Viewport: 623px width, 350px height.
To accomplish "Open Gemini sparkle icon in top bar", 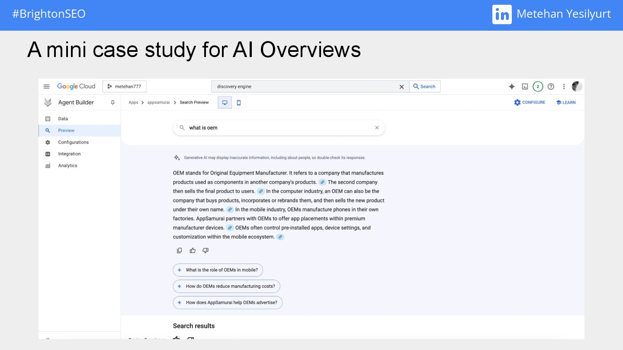I will [512, 86].
